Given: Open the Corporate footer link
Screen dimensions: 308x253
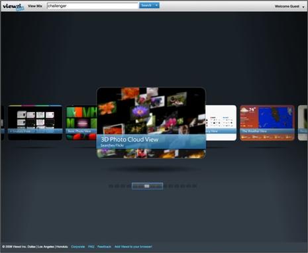Looking at the screenshot, I should click(x=78, y=246).
